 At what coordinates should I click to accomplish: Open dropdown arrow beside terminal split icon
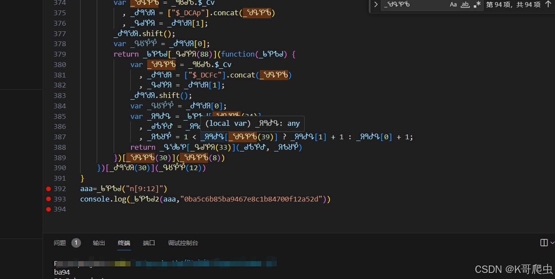(x=552, y=242)
